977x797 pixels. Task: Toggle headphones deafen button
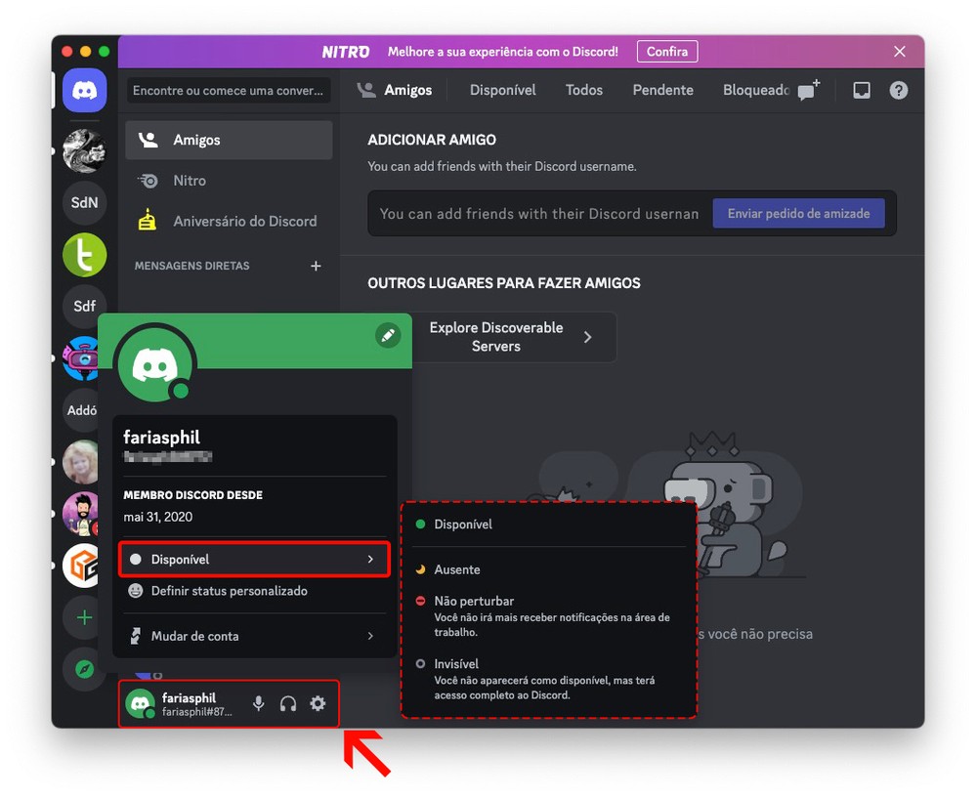pyautogui.click(x=288, y=703)
